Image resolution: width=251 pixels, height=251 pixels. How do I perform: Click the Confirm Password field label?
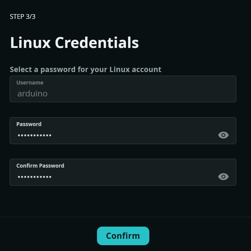click(40, 166)
